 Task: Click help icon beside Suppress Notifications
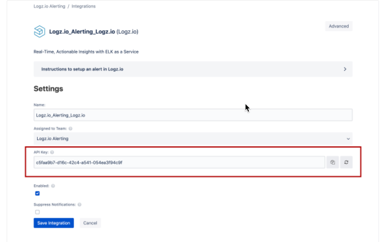pos(79,204)
